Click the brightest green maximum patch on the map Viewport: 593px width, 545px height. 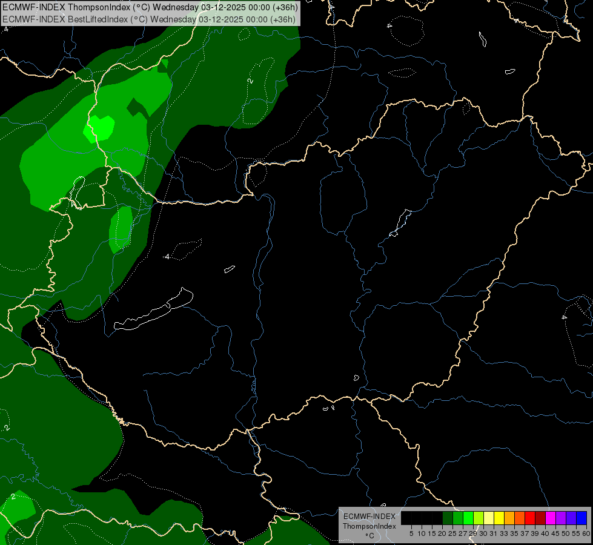(x=99, y=128)
